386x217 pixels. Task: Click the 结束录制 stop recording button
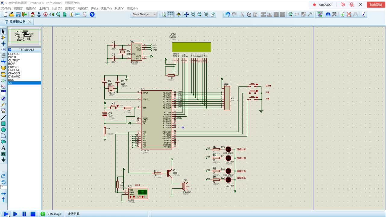coord(375,5)
